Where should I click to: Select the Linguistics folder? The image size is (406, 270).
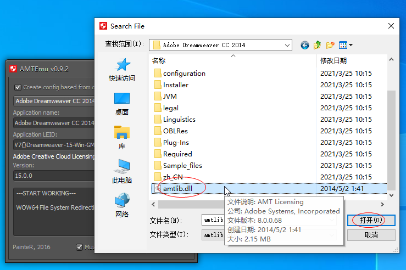175,120
